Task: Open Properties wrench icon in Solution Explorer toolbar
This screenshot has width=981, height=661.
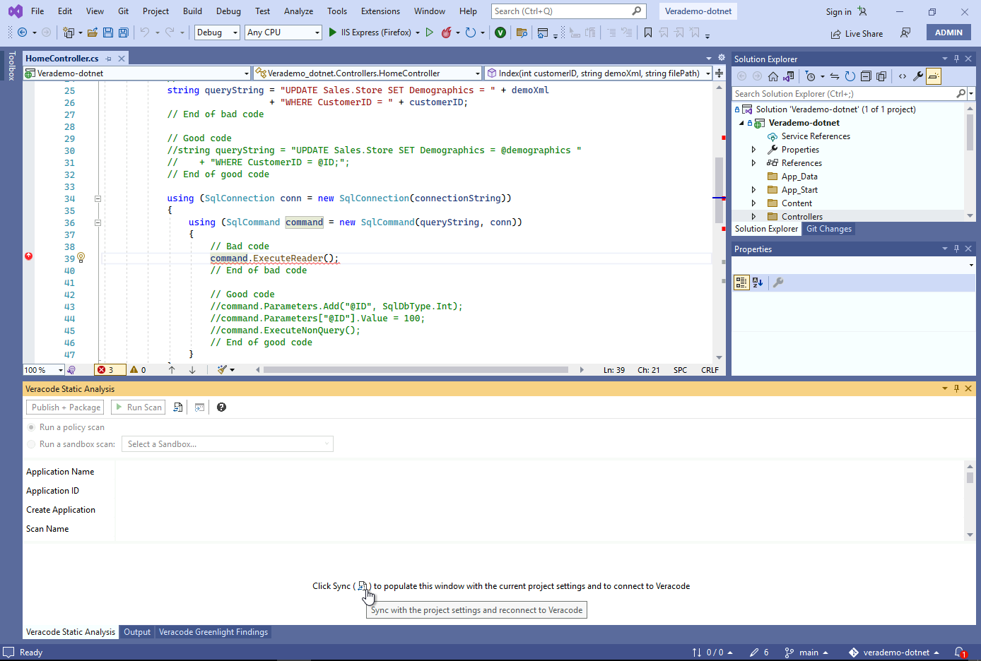Action: (x=918, y=76)
